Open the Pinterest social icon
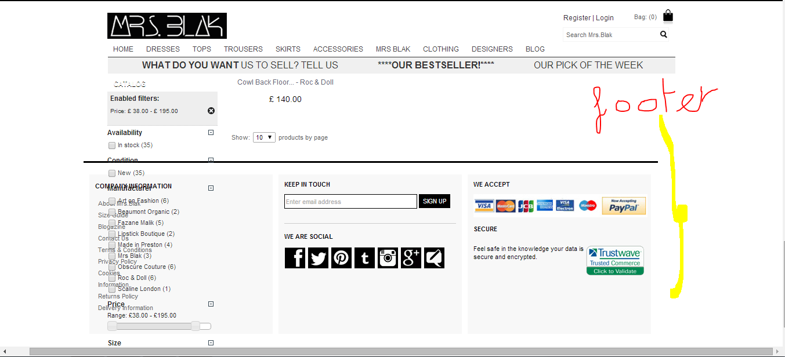785x357 pixels. pos(341,258)
